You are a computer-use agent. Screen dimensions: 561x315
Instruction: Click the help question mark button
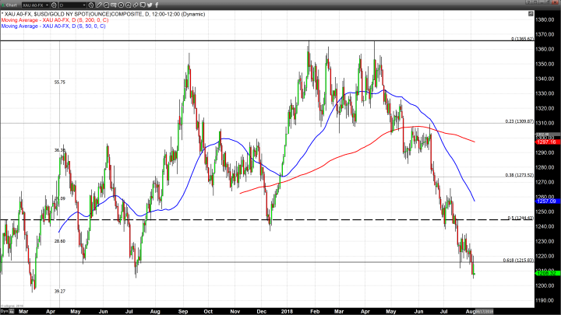pyautogui.click(x=528, y=2)
